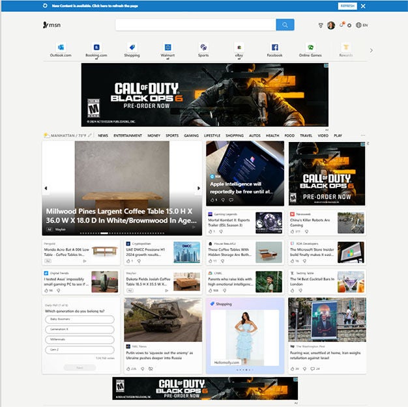Screen dimensions: 408x407
Task: Select the Baby Boomers poll option
Action: pyautogui.click(x=80, y=319)
